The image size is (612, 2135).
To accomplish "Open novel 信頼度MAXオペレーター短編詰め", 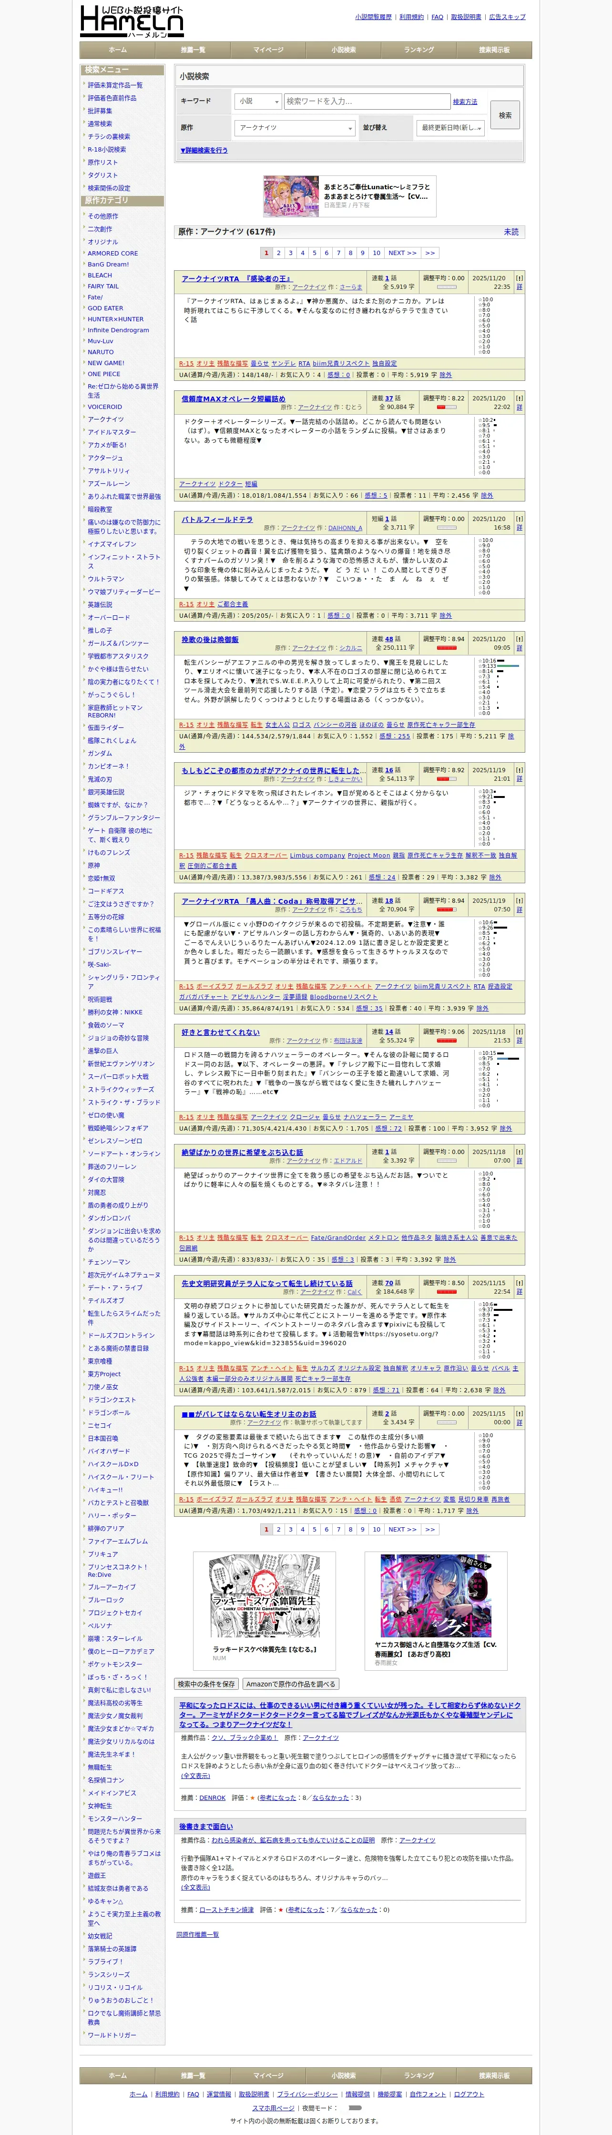I will [x=233, y=398].
